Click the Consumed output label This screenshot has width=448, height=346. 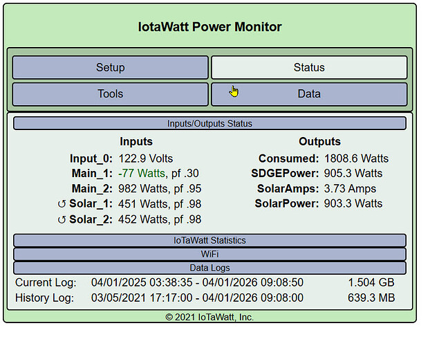coord(288,158)
